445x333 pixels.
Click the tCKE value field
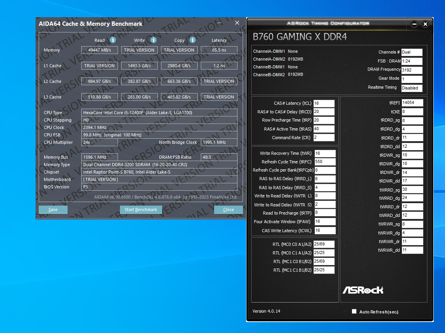[x=412, y=112]
